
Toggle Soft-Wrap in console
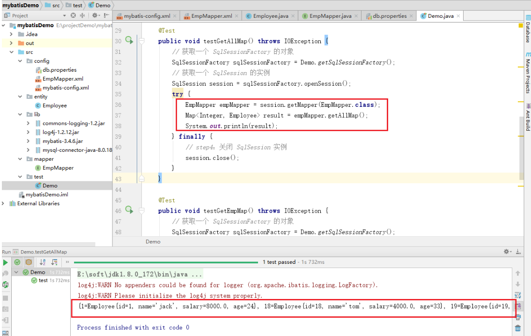coord(518,295)
